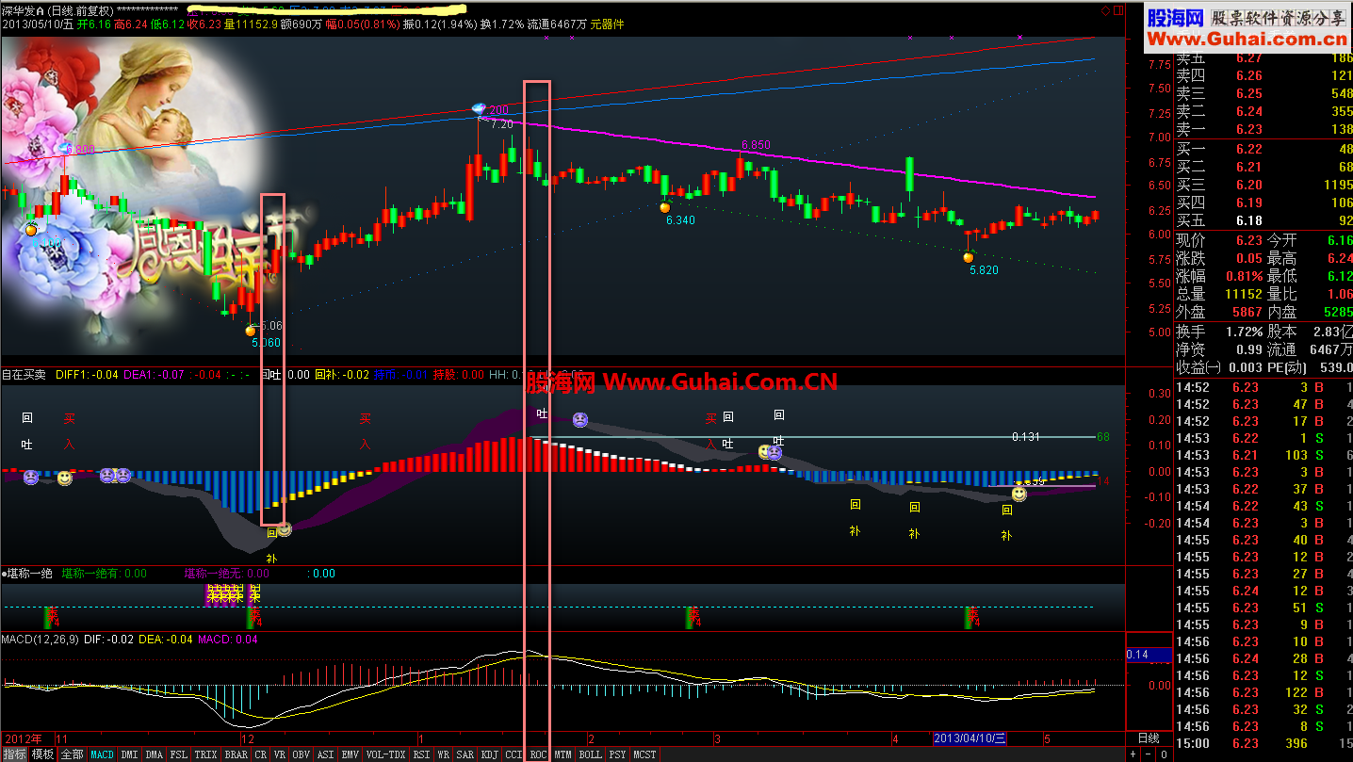Switch to ROC indicator tab
The height and width of the screenshot is (762, 1353).
[x=538, y=754]
